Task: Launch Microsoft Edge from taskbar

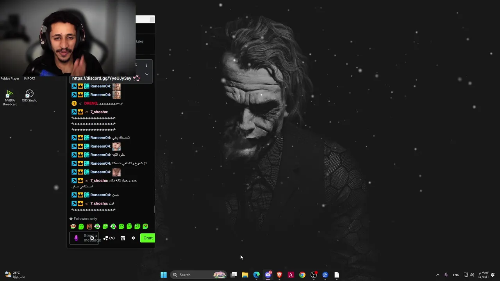Action: point(256,275)
